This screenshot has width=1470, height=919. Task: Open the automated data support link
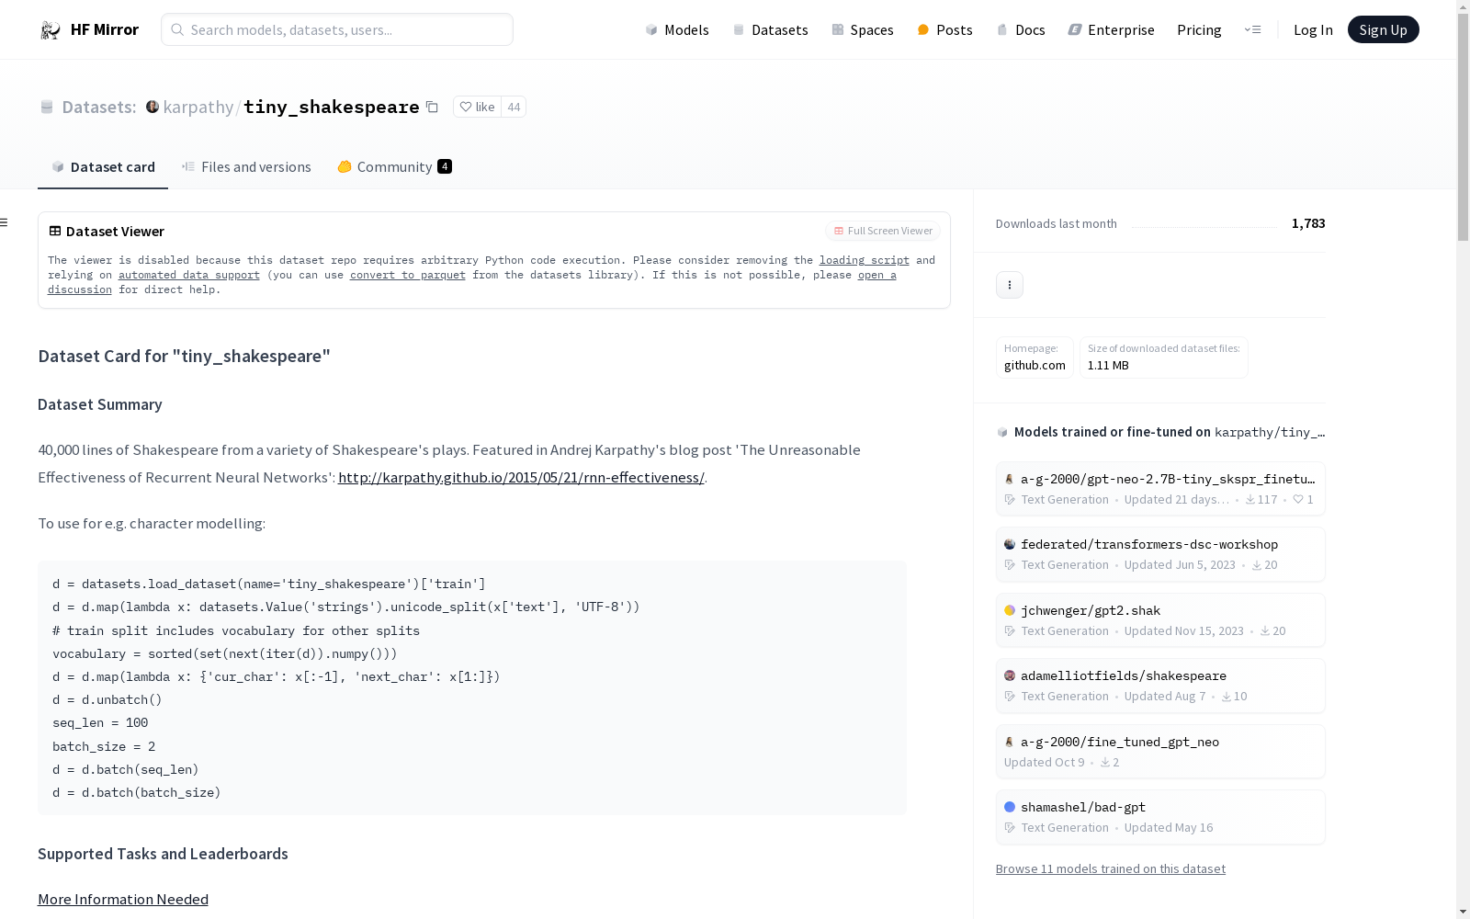(x=189, y=275)
